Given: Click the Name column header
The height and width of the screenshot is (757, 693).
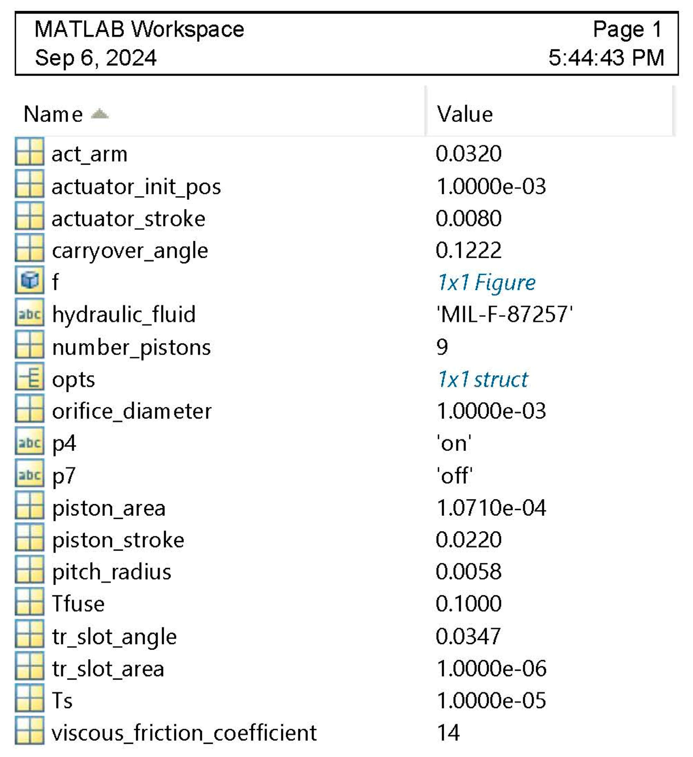Looking at the screenshot, I should tap(53, 114).
